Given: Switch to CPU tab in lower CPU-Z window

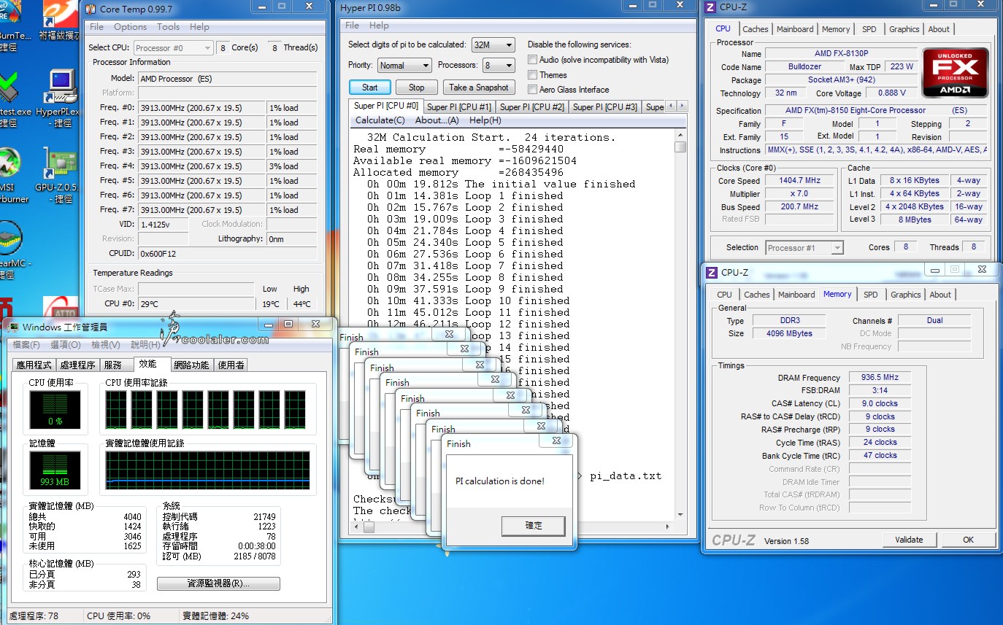Looking at the screenshot, I should coord(724,295).
